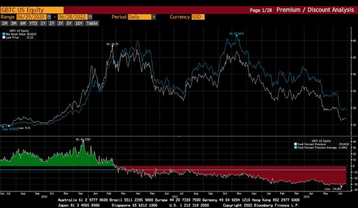
Task: Click the Hi: 62.9474 peak marker
Action: pos(237,36)
